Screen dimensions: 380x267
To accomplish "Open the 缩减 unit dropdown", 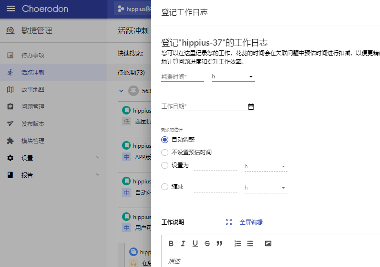I will point(266,188).
